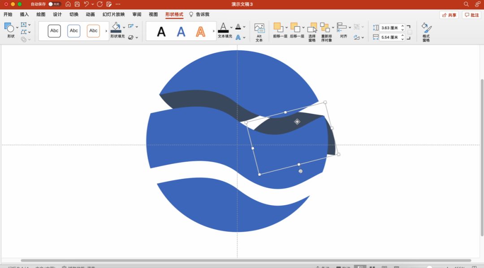Open the 设计 (Design) tab
Viewport: 484px width, 268px height.
pos(57,14)
